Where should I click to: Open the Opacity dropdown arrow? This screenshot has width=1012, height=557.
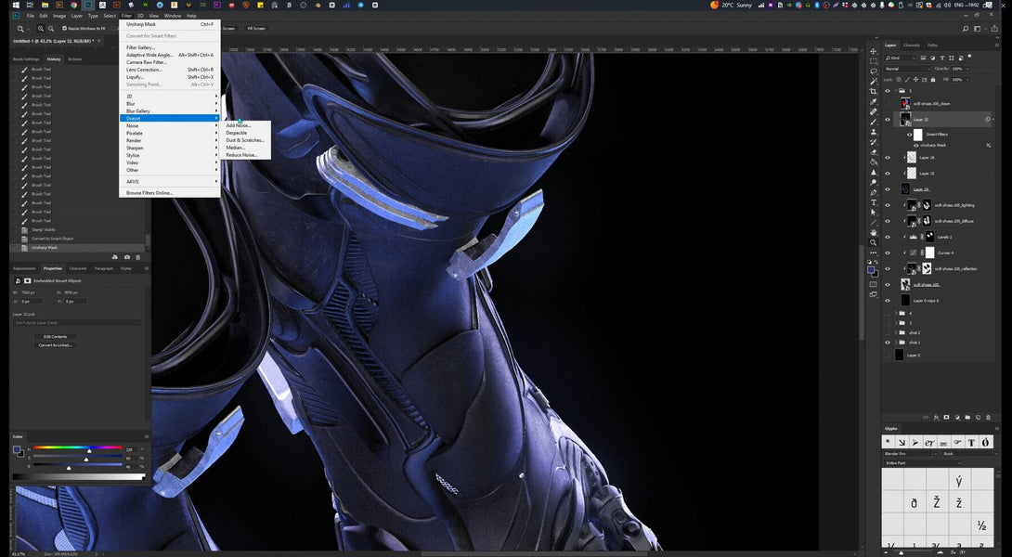(x=967, y=69)
